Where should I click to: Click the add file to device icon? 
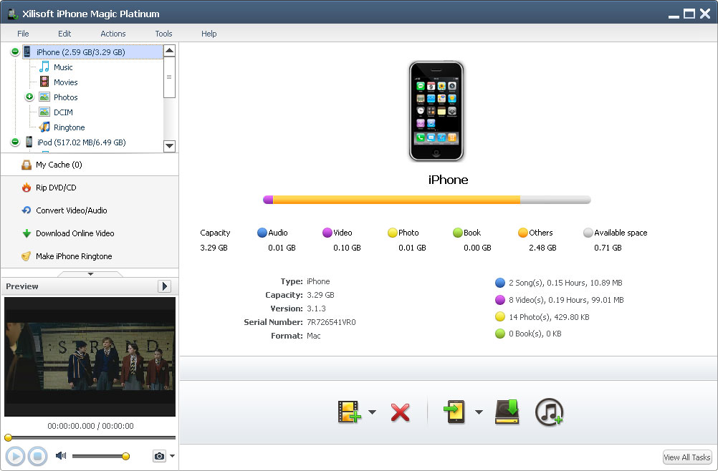point(349,412)
